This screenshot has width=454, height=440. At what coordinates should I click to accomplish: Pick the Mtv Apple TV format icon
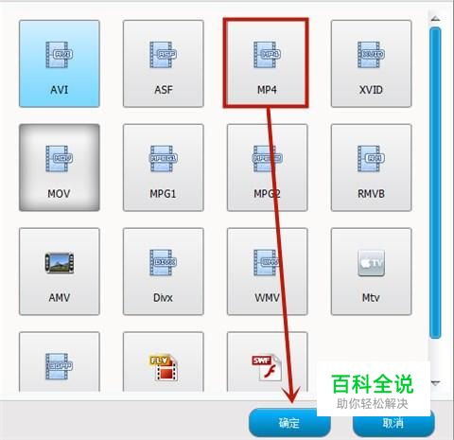[x=371, y=263]
